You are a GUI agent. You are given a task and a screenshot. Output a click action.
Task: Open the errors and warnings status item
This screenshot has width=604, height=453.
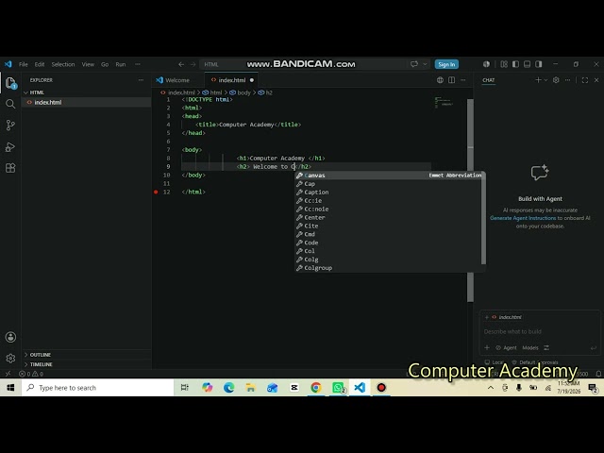tap(31, 374)
